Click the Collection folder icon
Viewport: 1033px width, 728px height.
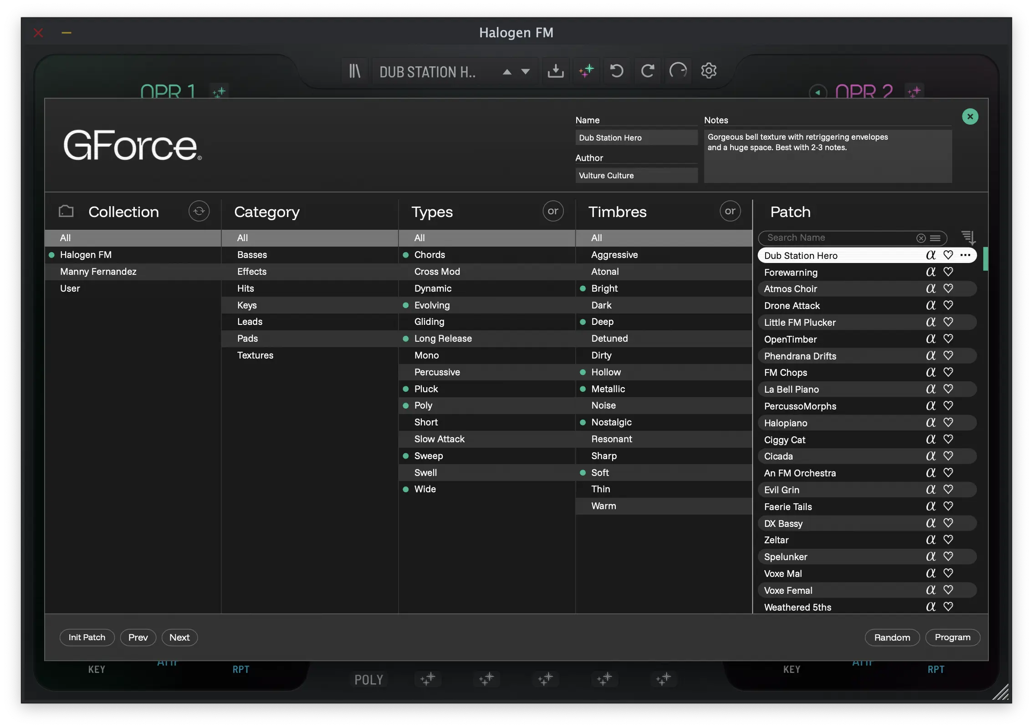pos(66,211)
